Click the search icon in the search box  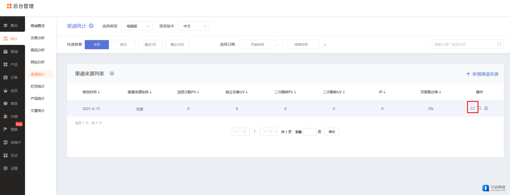coord(499,44)
